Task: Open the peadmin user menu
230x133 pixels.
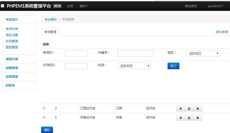Action: (x=216, y=6)
